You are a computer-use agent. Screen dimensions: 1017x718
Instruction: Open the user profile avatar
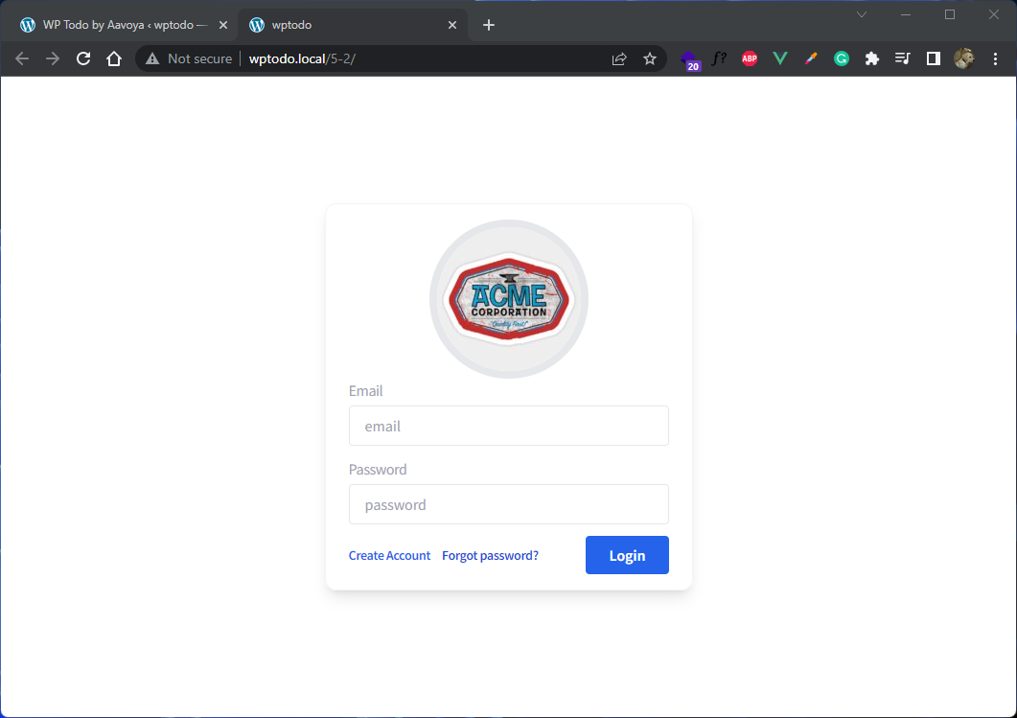[964, 59]
